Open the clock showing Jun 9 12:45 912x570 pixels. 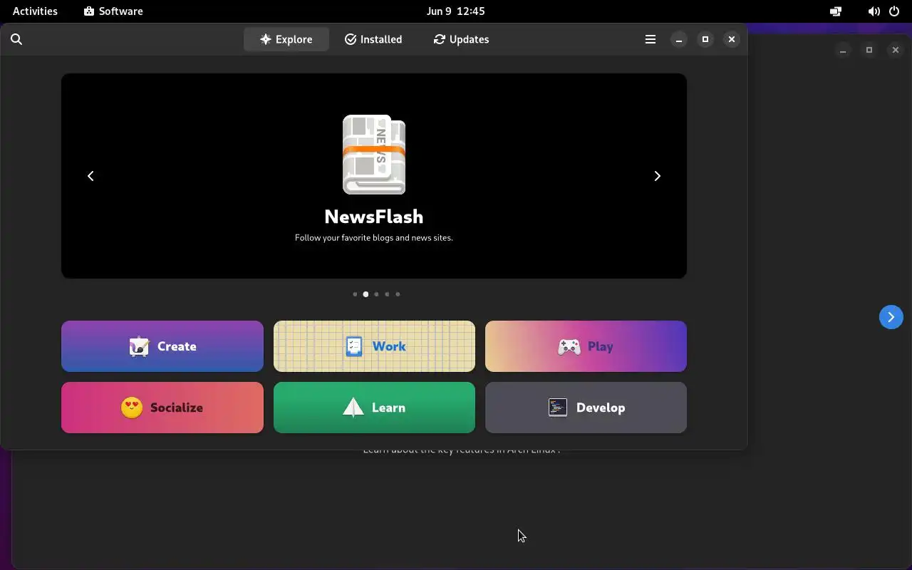pyautogui.click(x=456, y=11)
